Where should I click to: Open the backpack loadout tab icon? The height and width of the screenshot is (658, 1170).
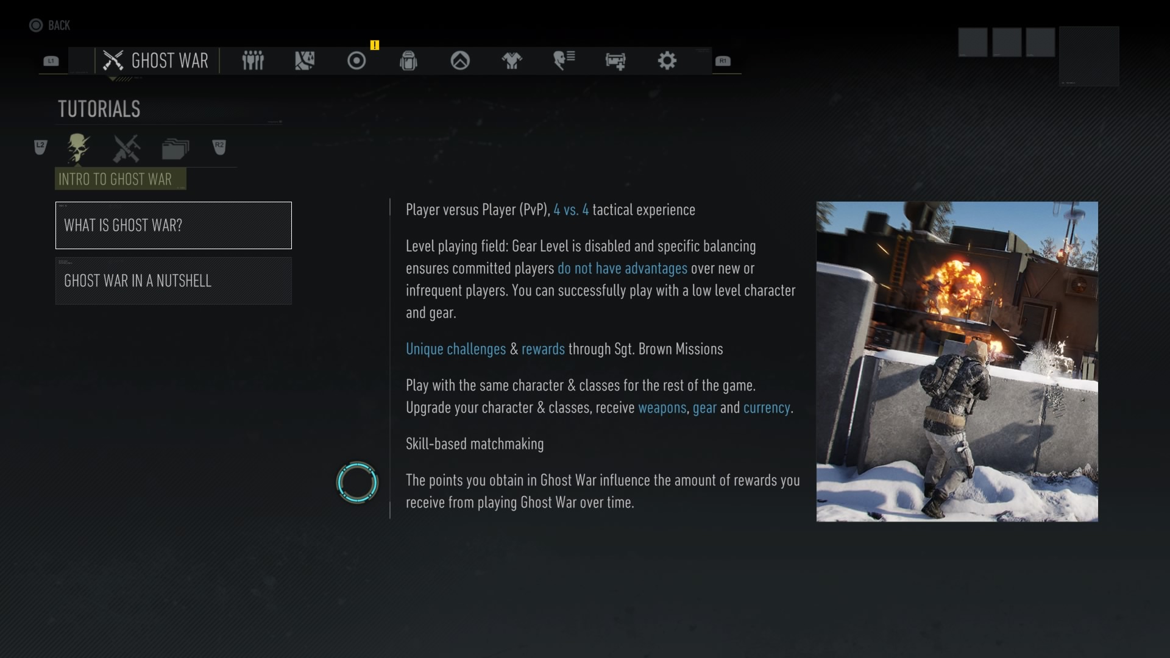click(408, 60)
